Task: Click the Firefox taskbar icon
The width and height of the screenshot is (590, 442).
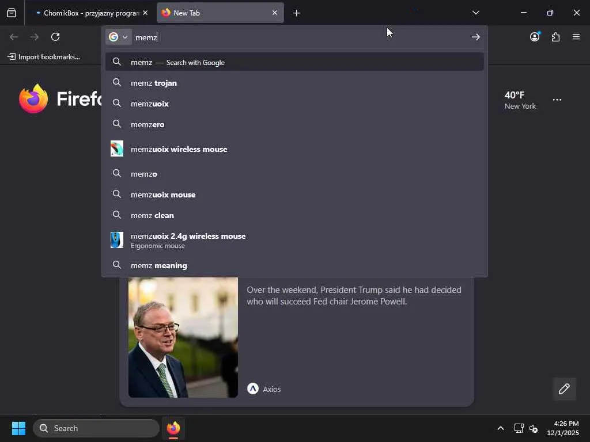Action: coord(173,428)
